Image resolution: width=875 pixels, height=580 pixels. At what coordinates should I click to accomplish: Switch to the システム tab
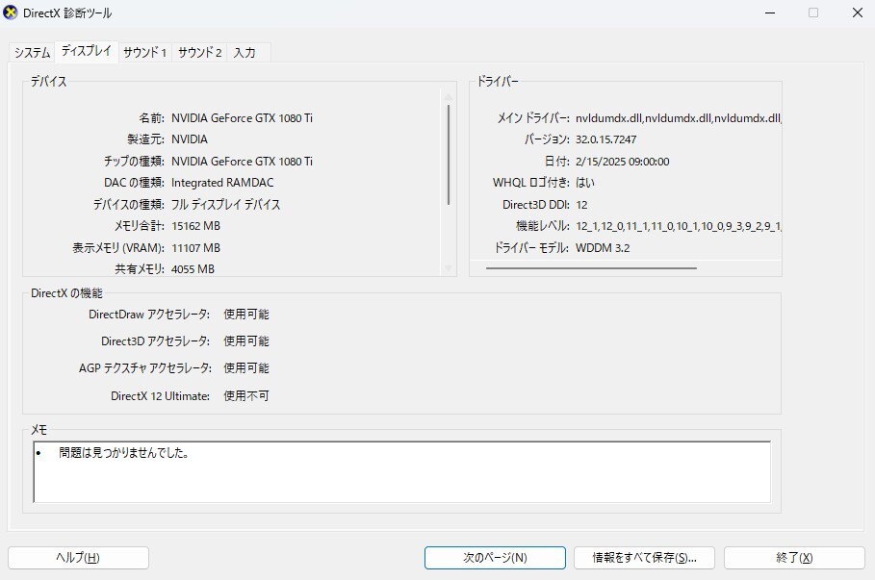tap(30, 52)
